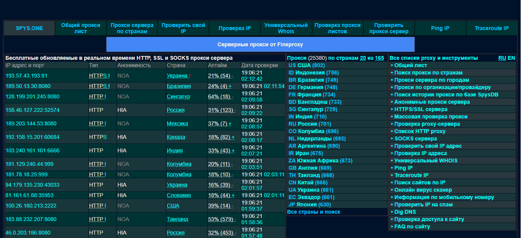Open the Traceroute IP tab
Screen dimensions: 521x238
491,28
